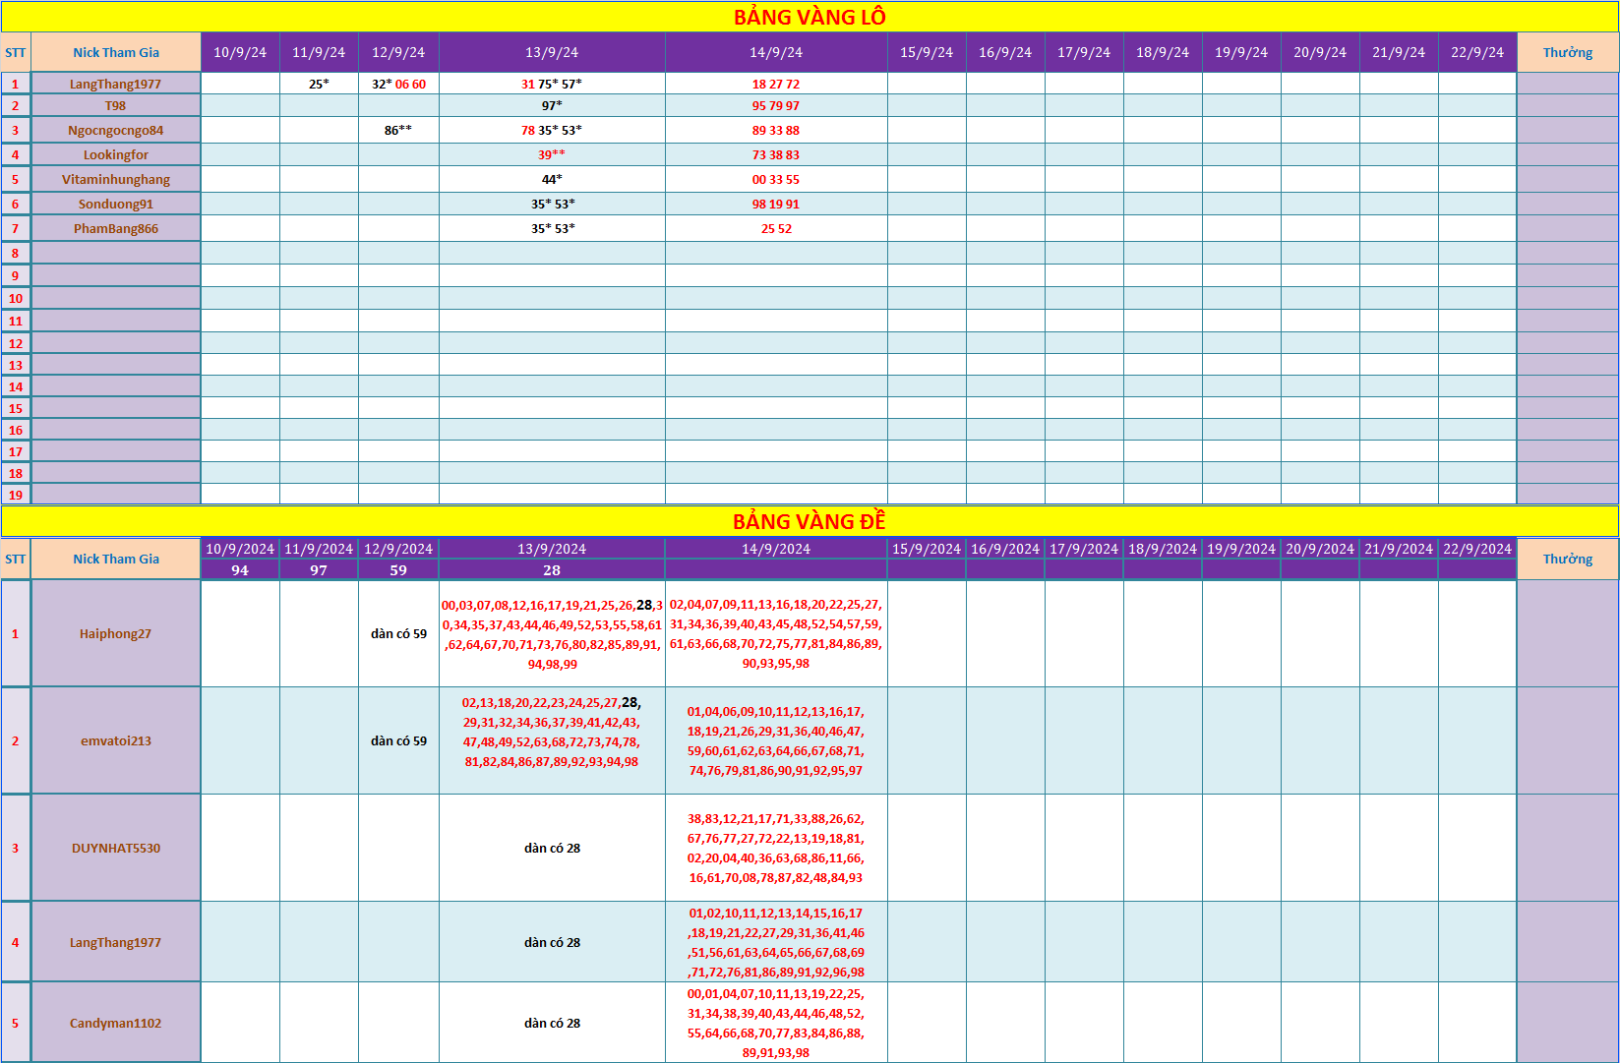Select the emvatoi213 nickname cell
This screenshot has width=1620, height=1063.
(116, 740)
